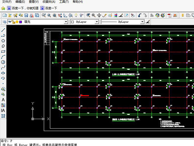Select the Ellipse drawing tool
The height and width of the screenshot is (146, 194).
tap(3, 73)
